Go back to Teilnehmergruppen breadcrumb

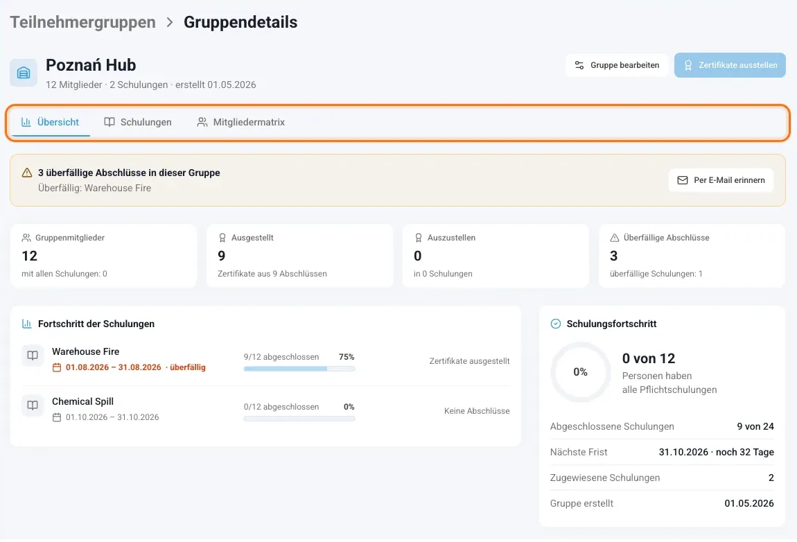83,22
